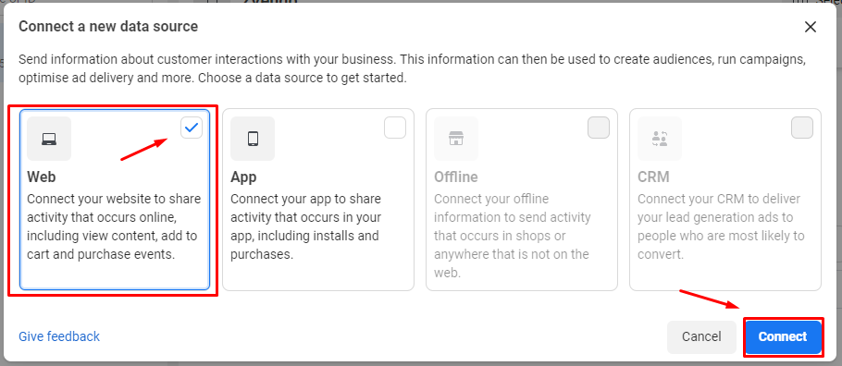
Task: Tick the CRM data source checkbox
Action: click(802, 128)
